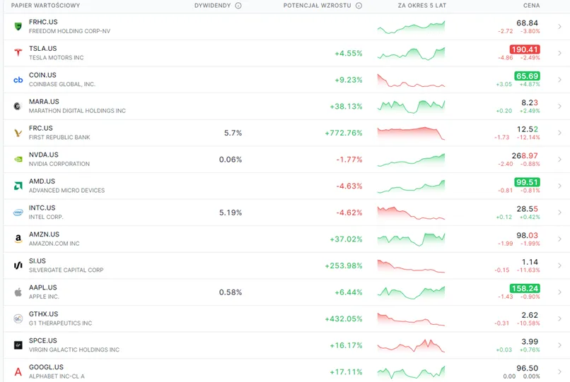Click the Virgin Galactic logo icon
The image size is (570, 382).
pyautogui.click(x=18, y=345)
